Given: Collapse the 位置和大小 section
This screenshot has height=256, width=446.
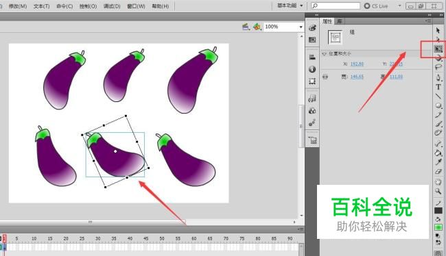Looking at the screenshot, I should click(325, 53).
